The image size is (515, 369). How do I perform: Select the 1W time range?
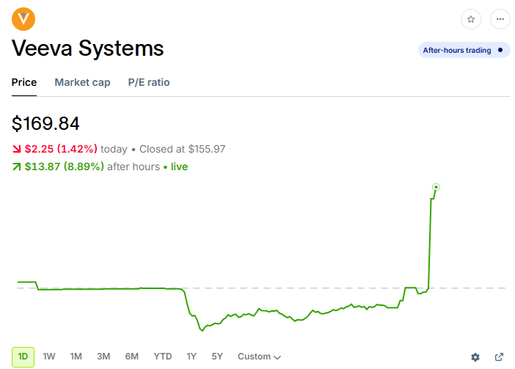point(49,357)
